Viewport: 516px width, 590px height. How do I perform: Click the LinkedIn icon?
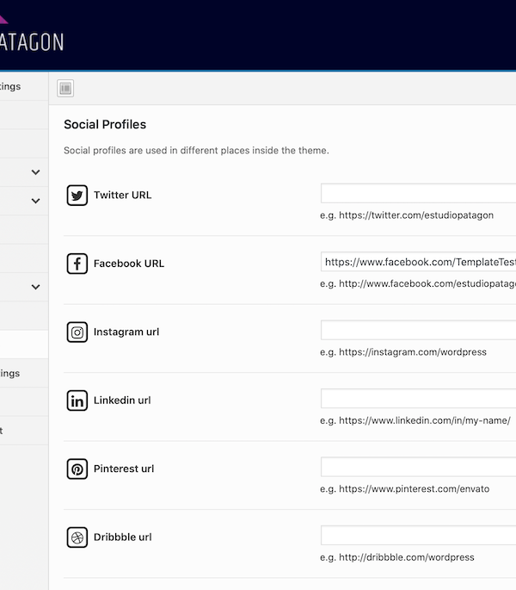(77, 401)
